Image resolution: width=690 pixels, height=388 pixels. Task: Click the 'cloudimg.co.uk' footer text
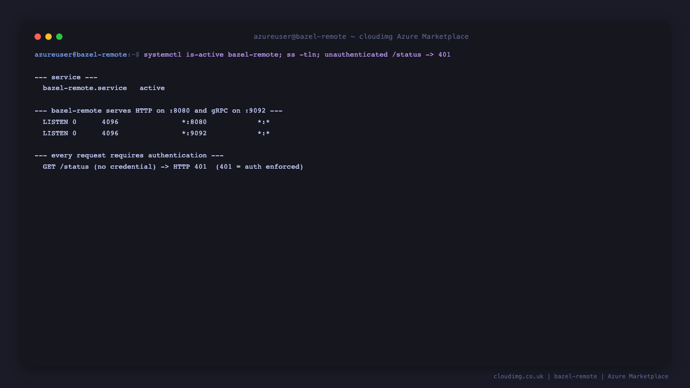[519, 376]
